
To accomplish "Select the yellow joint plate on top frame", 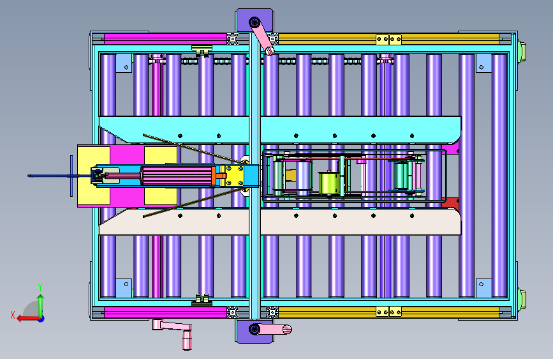I will coord(388,39).
